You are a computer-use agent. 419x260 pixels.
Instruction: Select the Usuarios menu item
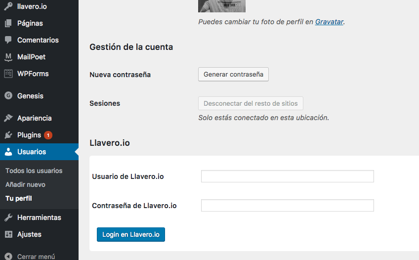pos(40,152)
